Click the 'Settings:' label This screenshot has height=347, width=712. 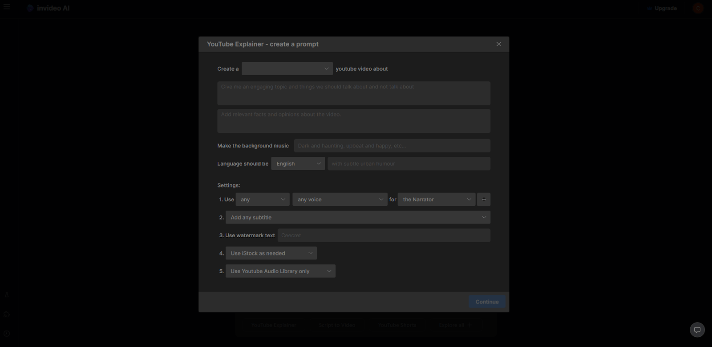(x=229, y=185)
